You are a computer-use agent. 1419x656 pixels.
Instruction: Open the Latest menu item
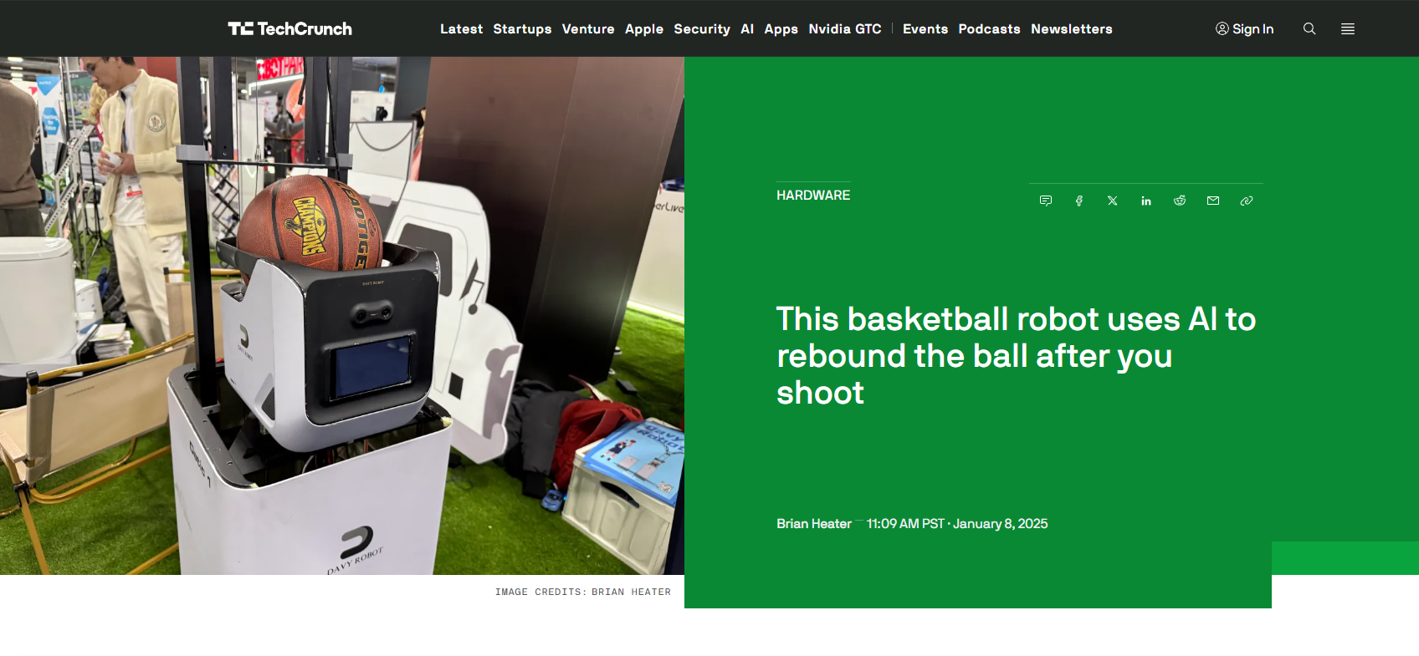click(x=461, y=28)
